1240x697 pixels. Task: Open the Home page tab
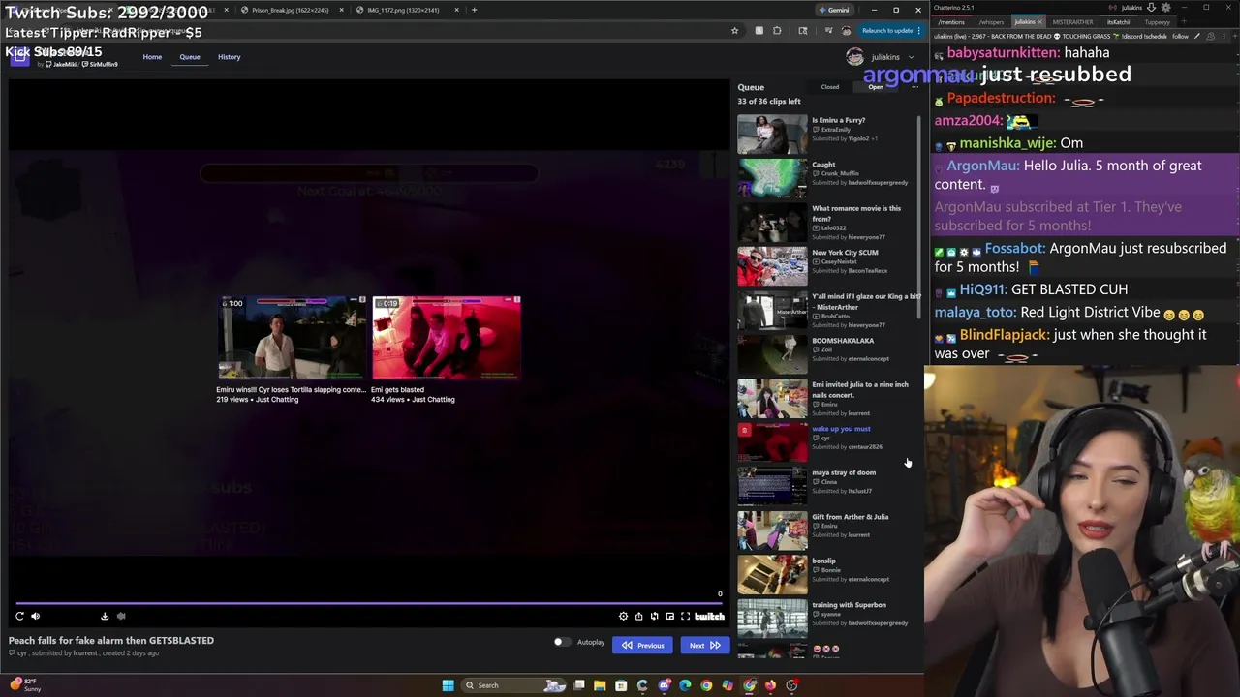(x=152, y=56)
